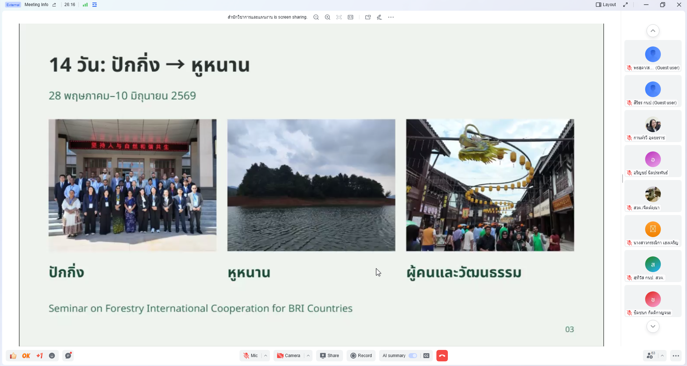Enter full screen mode
Screen dimensions: 687x366
(625, 5)
